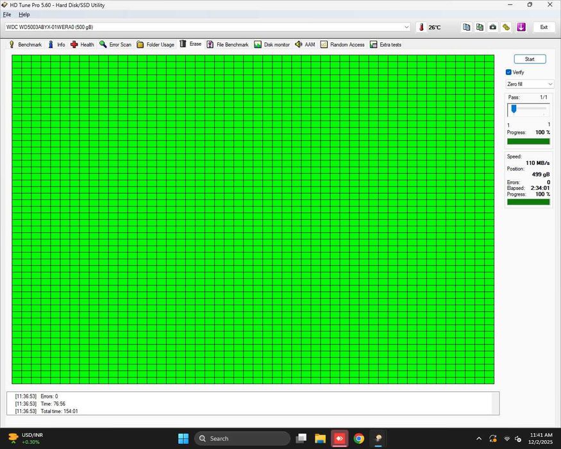Click the green erase block map
The image size is (561, 449).
click(x=253, y=219)
